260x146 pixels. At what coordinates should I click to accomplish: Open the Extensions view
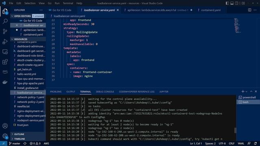click(5, 62)
